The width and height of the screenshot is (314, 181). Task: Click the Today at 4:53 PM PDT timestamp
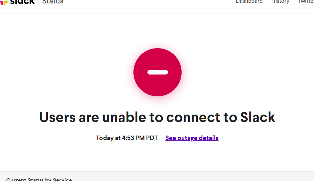pyautogui.click(x=127, y=138)
